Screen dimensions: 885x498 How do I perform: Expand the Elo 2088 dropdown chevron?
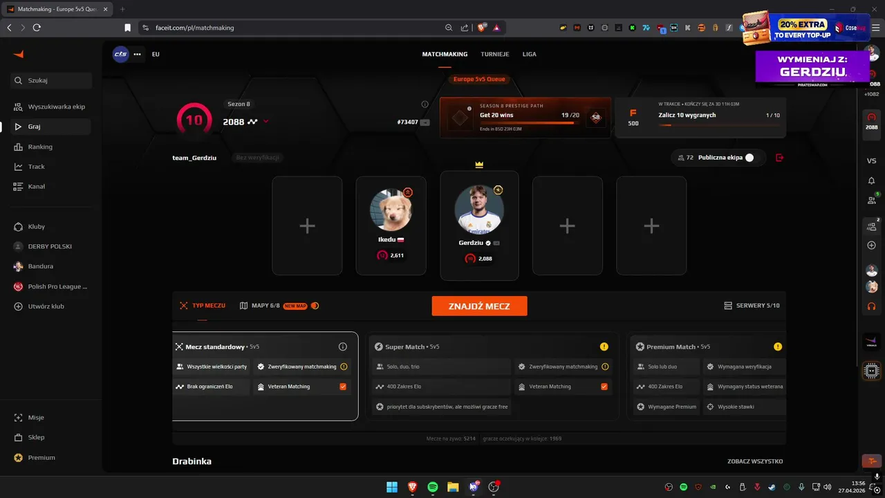point(266,122)
